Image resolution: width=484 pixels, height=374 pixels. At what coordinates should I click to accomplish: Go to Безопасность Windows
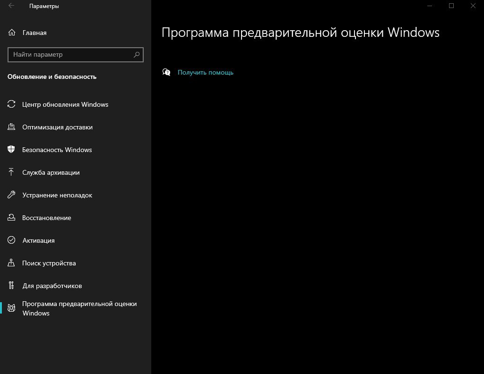pos(57,150)
